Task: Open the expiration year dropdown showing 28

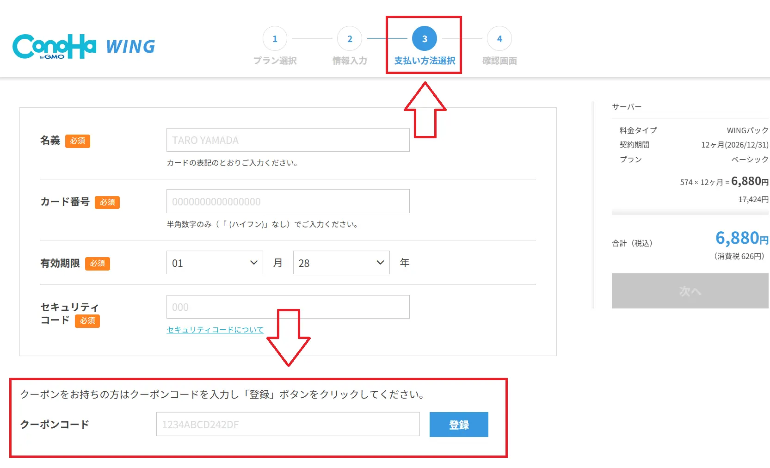Action: click(341, 262)
